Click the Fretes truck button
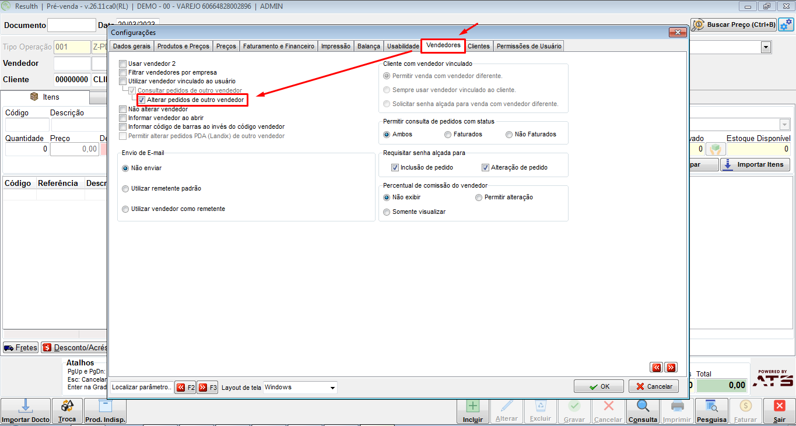The image size is (796, 426). (x=20, y=347)
